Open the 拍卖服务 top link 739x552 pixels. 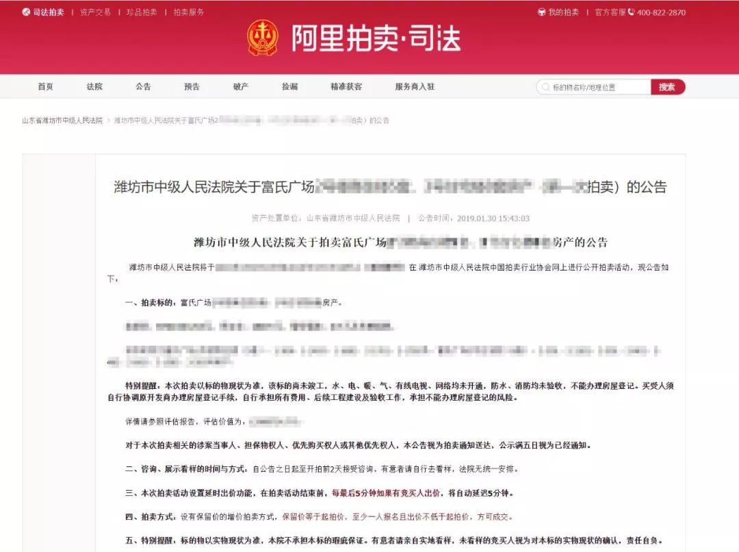click(189, 12)
